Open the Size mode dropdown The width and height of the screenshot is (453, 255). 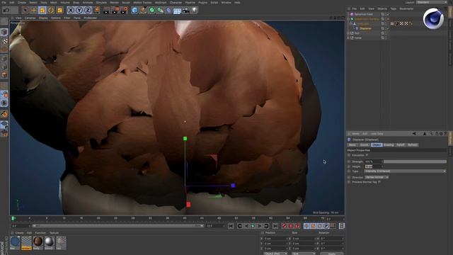(303, 254)
